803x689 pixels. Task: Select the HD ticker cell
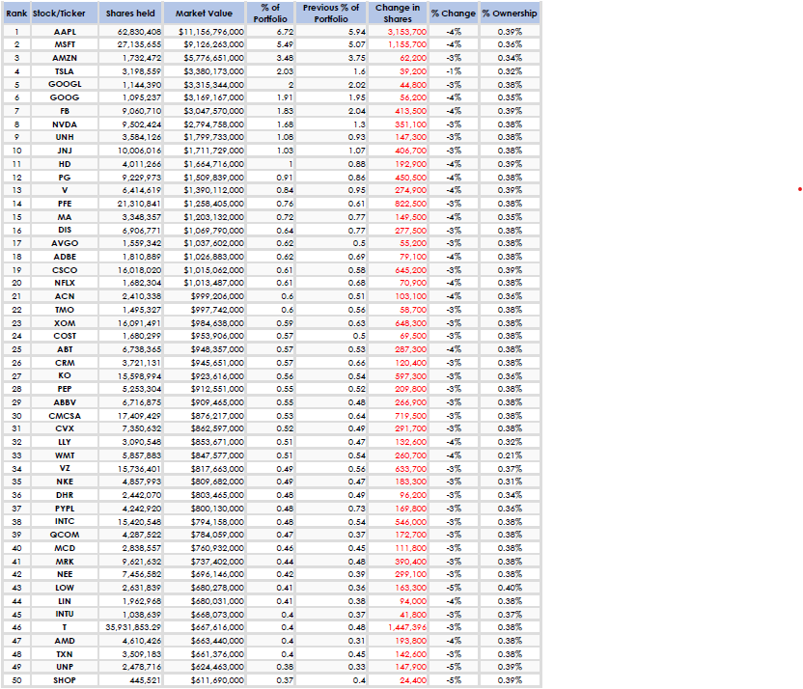[65, 164]
